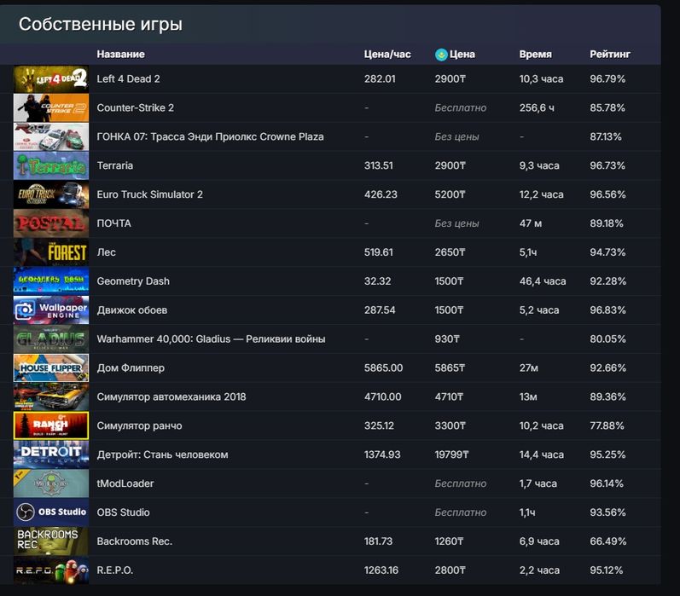The image size is (680, 596).
Task: Select The Forest game thumbnail
Action: tap(51, 252)
